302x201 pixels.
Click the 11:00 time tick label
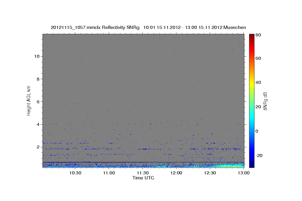[109, 173]
